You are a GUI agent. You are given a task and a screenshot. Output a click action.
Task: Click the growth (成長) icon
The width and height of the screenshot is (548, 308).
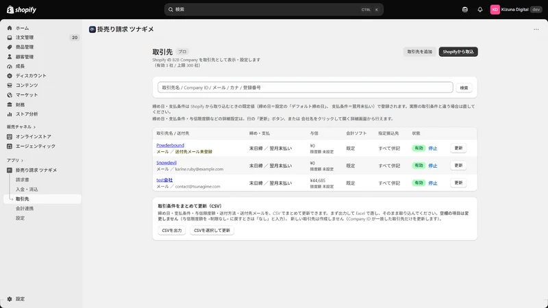coord(10,66)
